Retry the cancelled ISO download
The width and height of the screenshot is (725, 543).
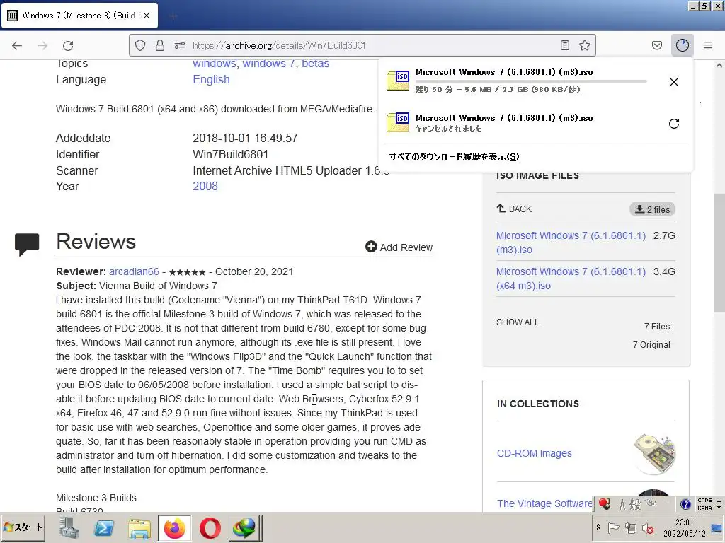click(x=674, y=123)
